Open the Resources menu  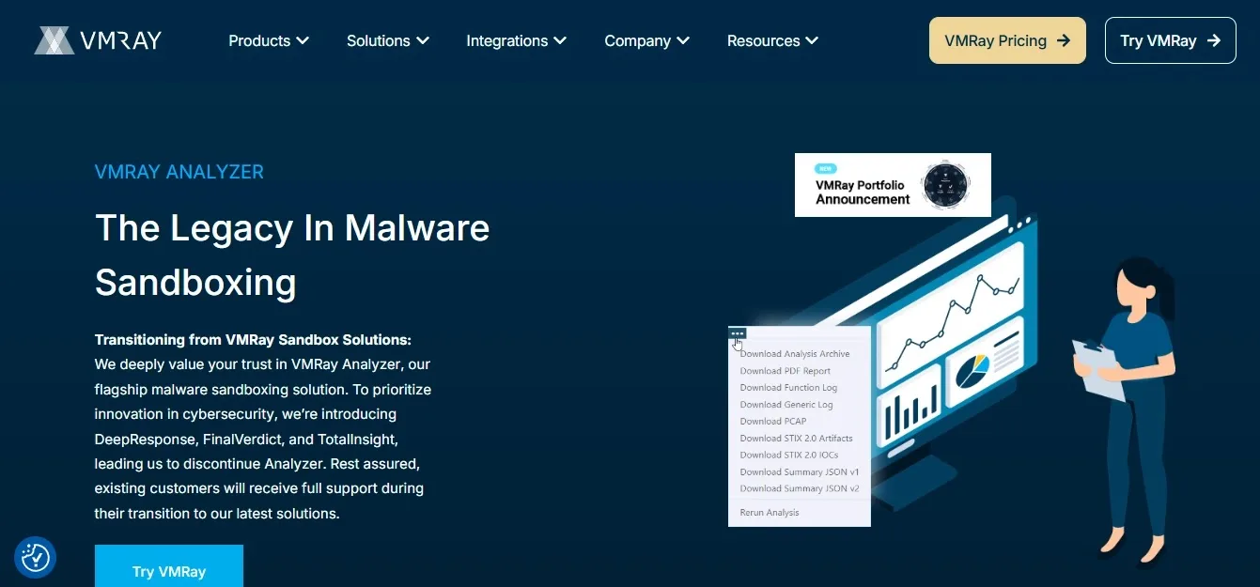(x=773, y=40)
